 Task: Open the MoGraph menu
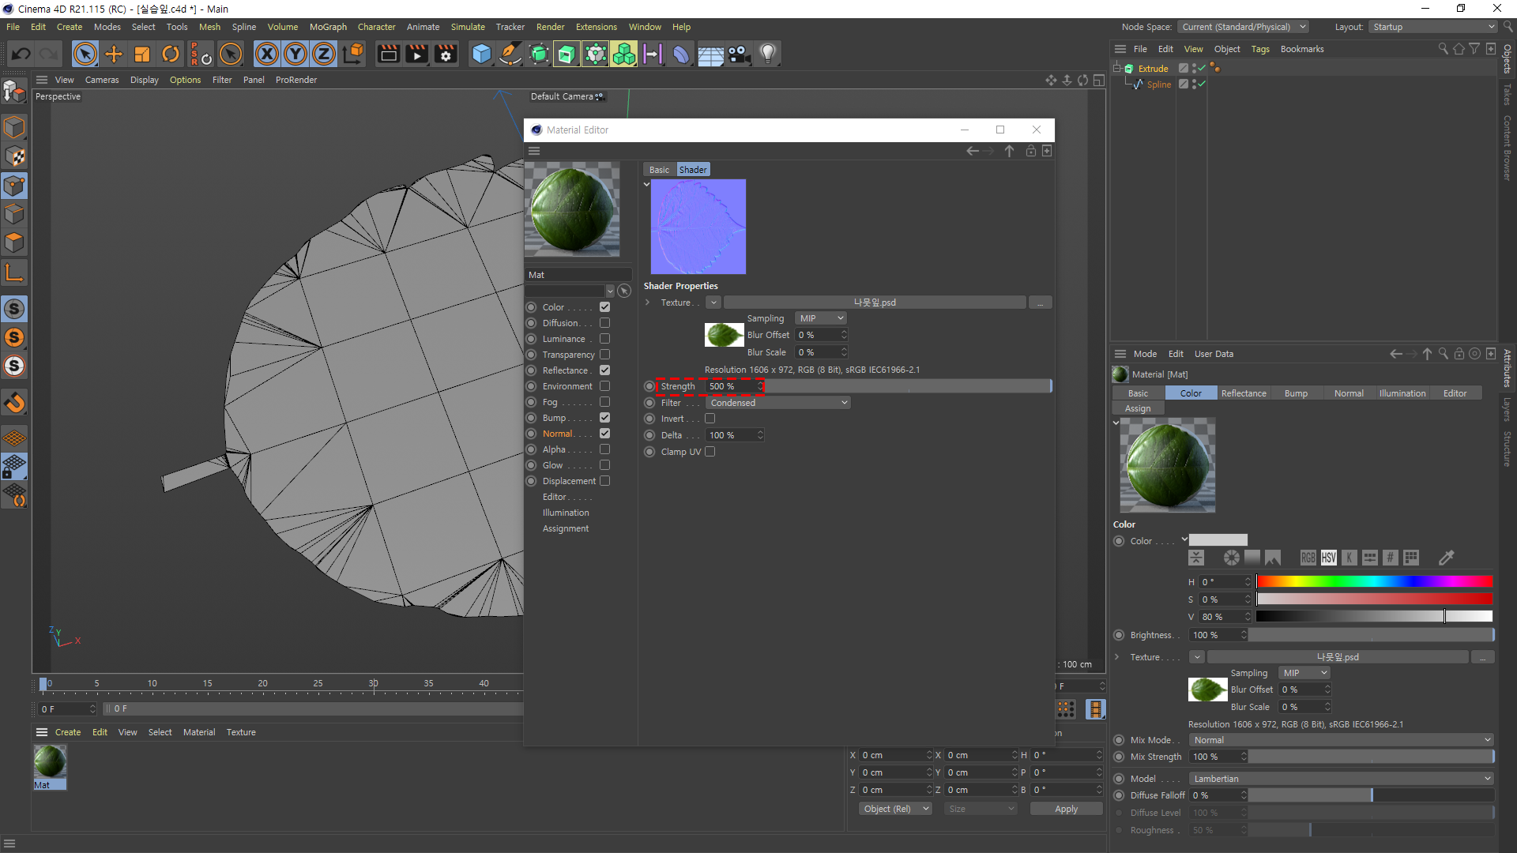pos(328,27)
